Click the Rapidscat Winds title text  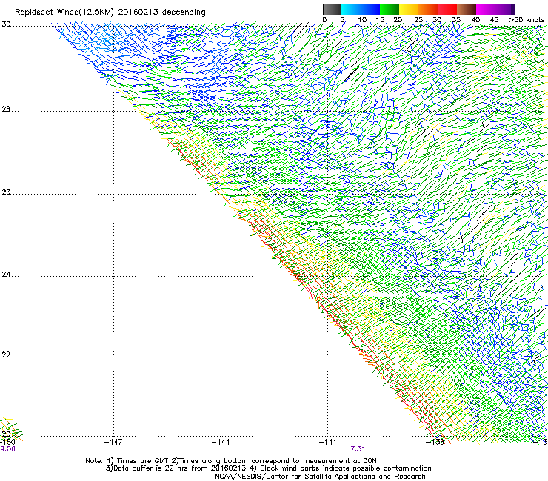(x=110, y=13)
